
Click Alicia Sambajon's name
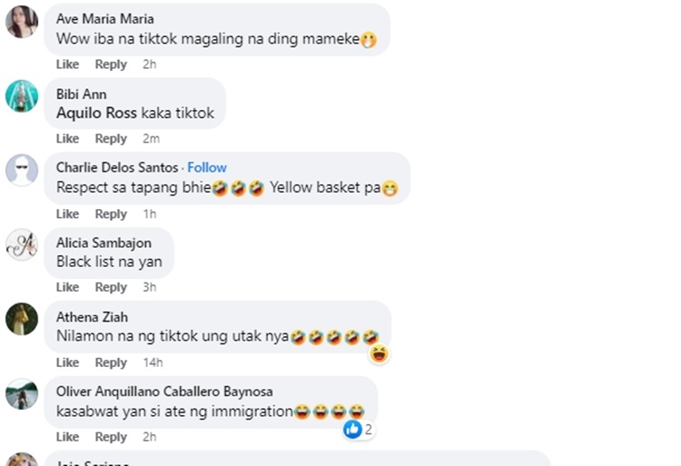pos(104,243)
